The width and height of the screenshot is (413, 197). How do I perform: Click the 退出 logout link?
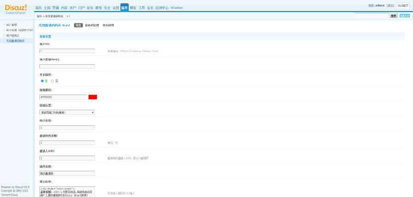coord(391,5)
